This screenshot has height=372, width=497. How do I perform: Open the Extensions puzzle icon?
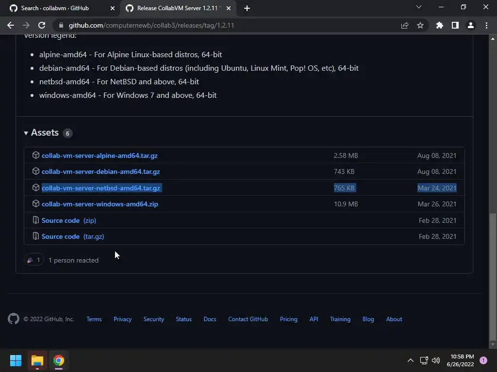[x=440, y=25]
